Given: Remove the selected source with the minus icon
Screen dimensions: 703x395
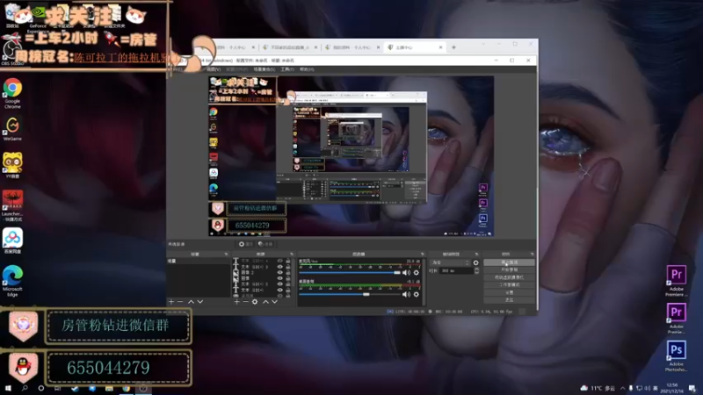Looking at the screenshot, I should tap(246, 302).
